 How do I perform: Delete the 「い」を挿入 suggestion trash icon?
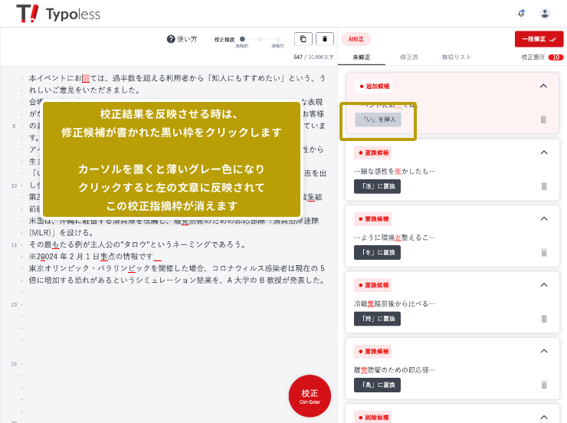pos(543,120)
